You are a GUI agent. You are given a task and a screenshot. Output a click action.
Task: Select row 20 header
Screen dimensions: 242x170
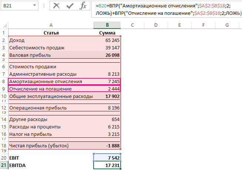4,158
